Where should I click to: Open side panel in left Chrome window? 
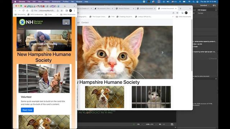[66, 10]
